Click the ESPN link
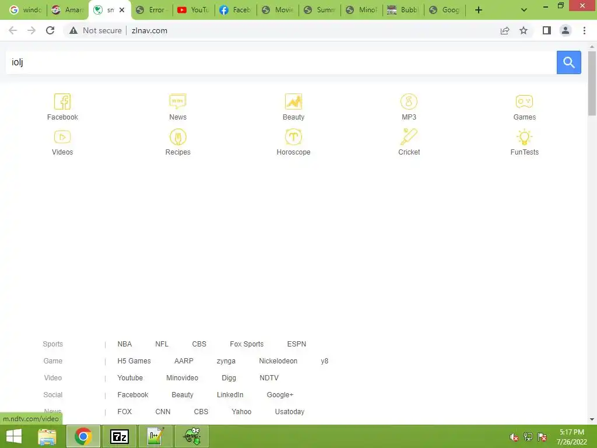This screenshot has height=448, width=597. [x=297, y=344]
